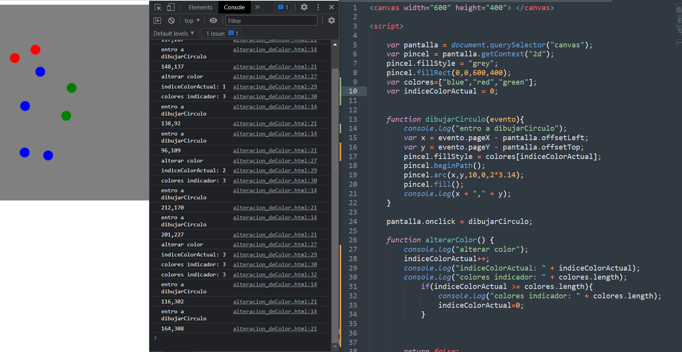Open the Default levels dropdown
Viewport: 682px width, 352px height.
(x=174, y=33)
